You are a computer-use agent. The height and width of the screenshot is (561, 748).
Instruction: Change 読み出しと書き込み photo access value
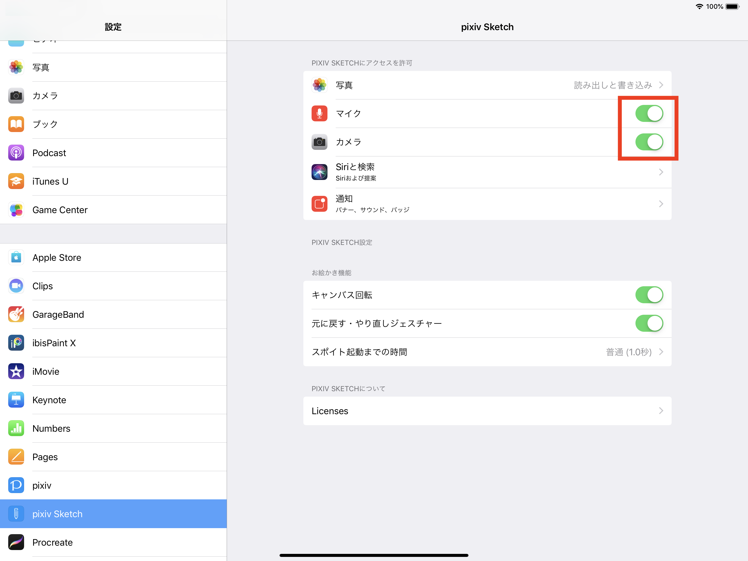tap(613, 85)
